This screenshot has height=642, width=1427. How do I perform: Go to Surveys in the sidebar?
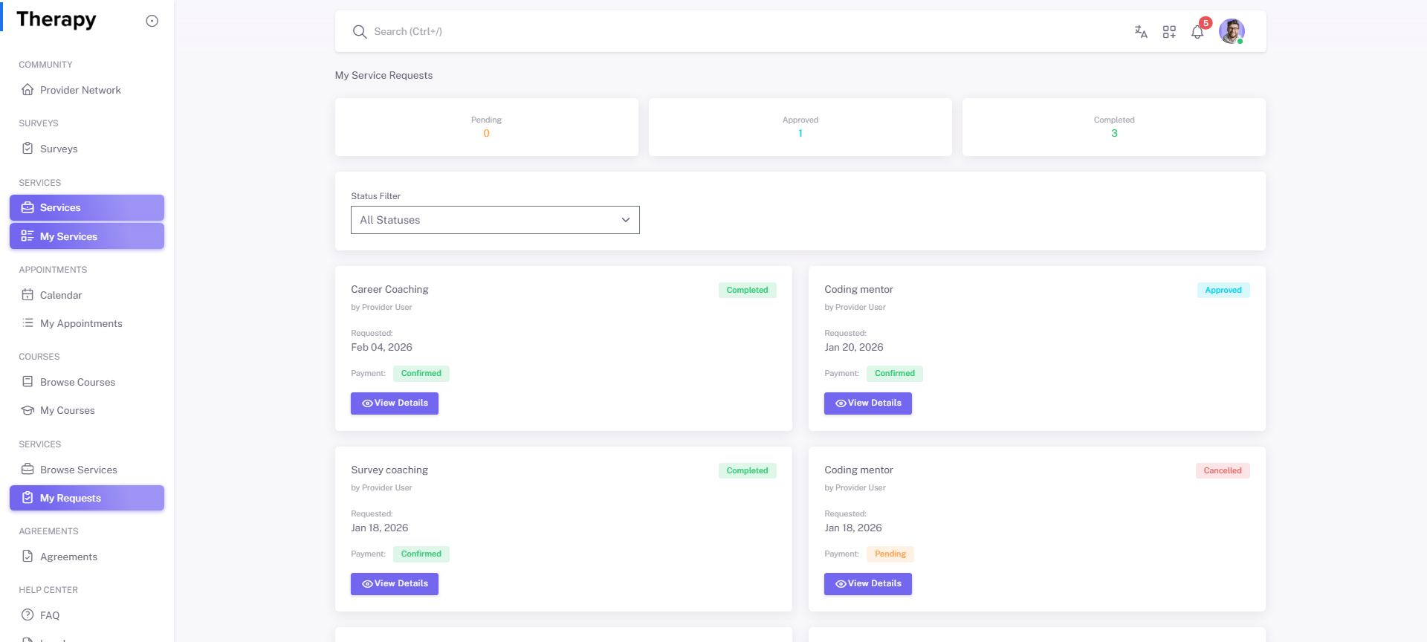click(x=59, y=149)
